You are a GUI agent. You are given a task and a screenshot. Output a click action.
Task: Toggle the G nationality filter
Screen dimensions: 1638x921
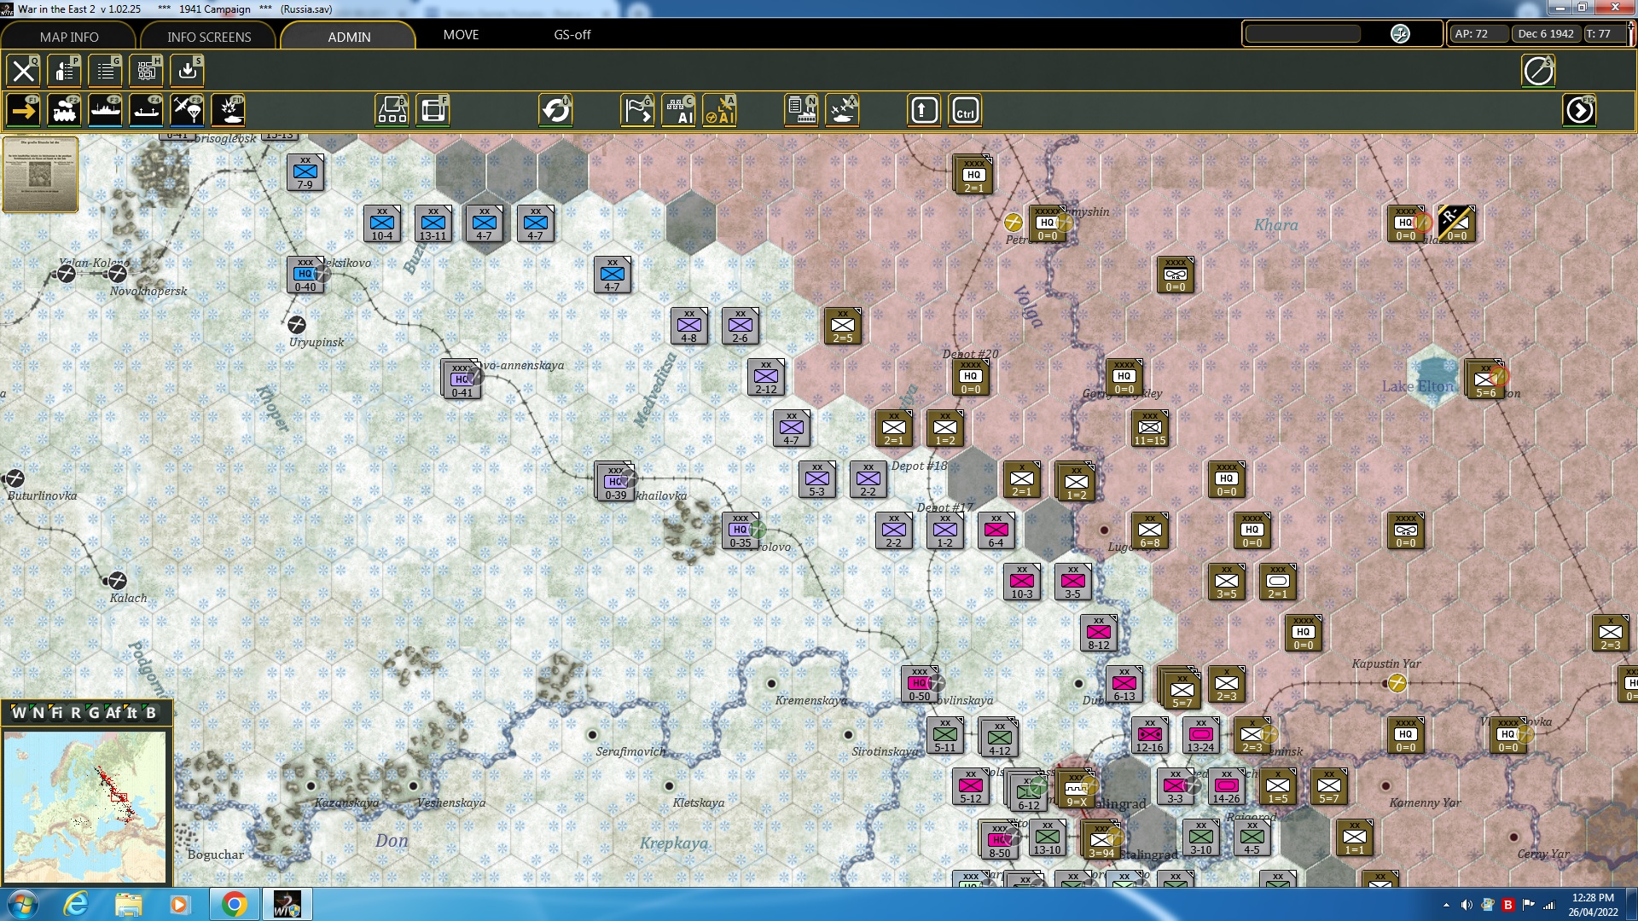click(x=94, y=713)
